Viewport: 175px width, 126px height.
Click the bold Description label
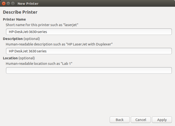(13, 39)
